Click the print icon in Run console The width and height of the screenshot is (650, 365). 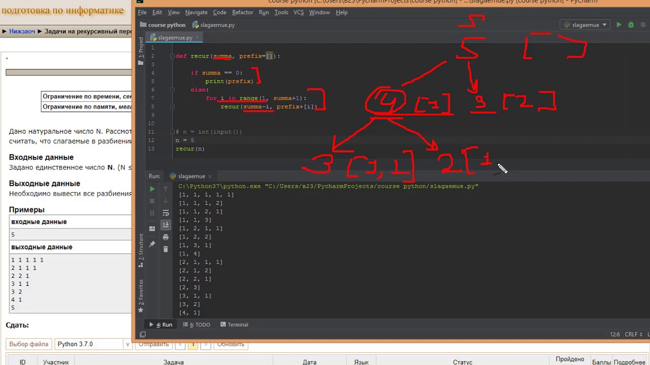(166, 237)
